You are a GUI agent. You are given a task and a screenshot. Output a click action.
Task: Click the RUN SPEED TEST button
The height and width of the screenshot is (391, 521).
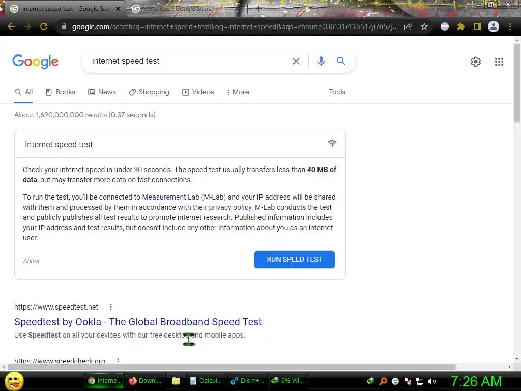295,259
